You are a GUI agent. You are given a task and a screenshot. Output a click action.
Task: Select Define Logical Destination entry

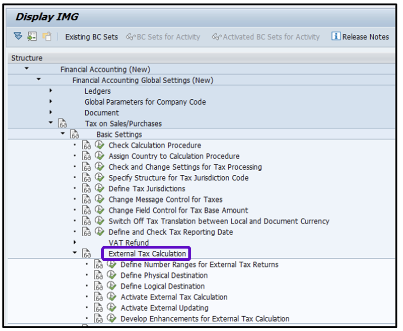pyautogui.click(x=162, y=286)
